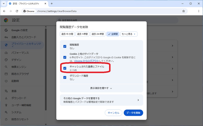Uncheck the 閲覧履歴 checkbox
This screenshot has height=126, width=203.
point(65,46)
